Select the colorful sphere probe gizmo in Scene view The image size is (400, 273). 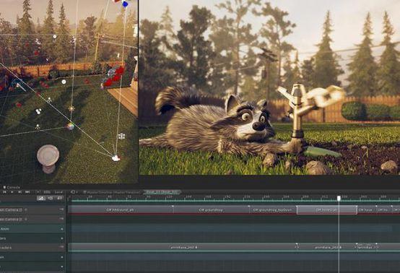coord(70,126)
